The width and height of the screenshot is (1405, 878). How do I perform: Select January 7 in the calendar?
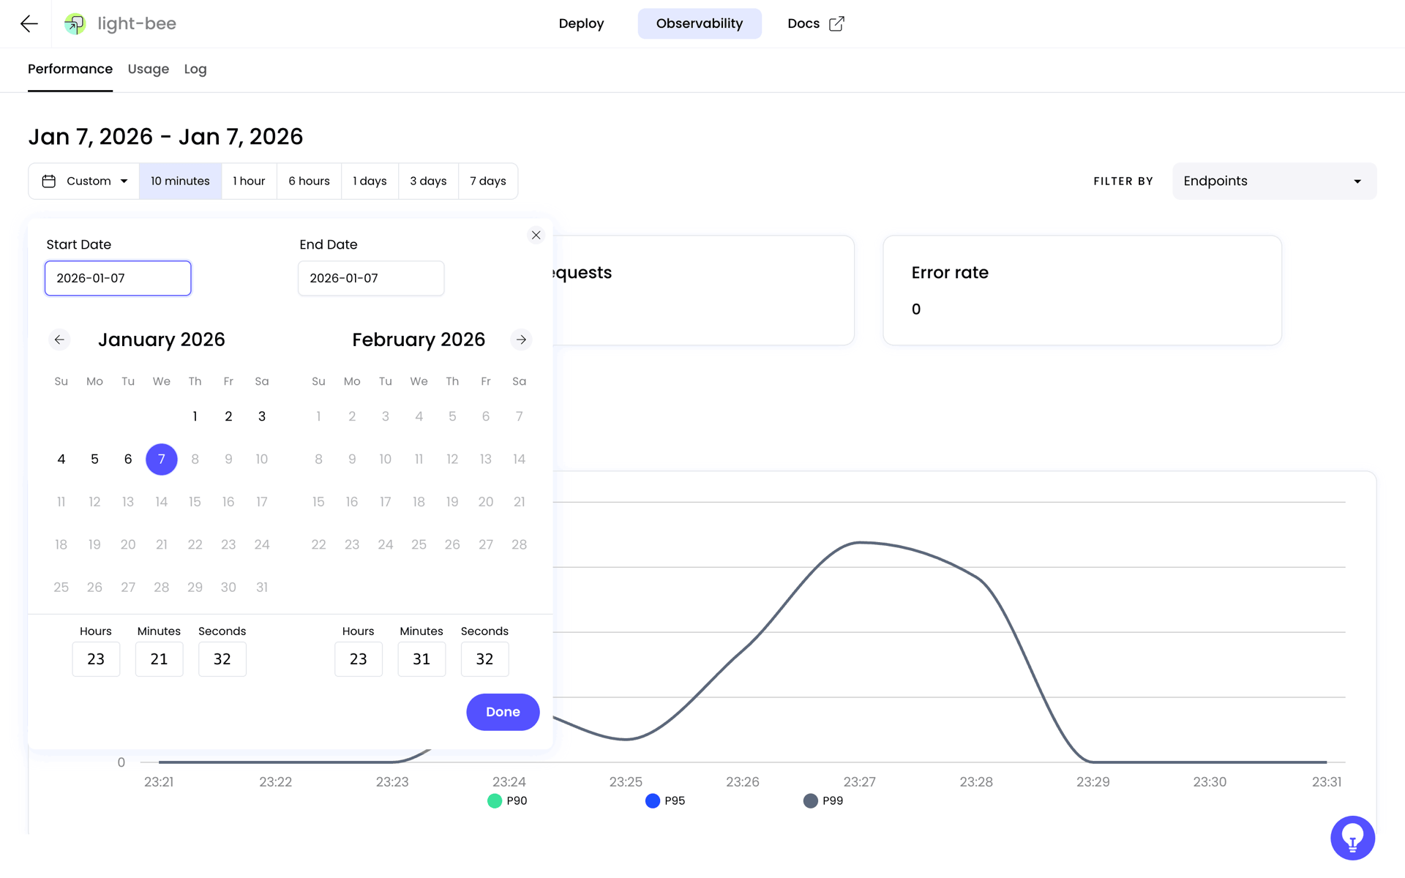pos(162,459)
